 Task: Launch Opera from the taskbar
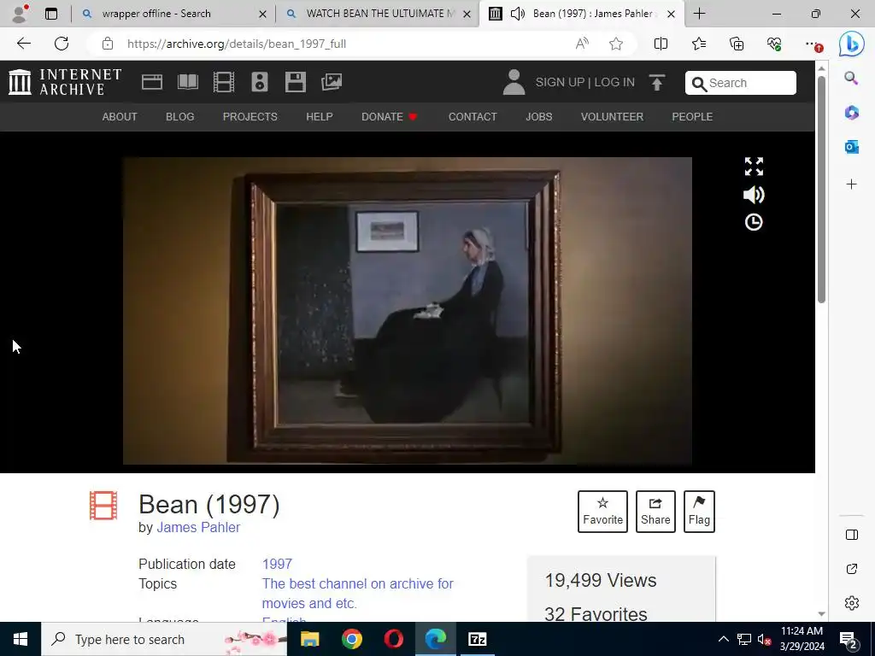pyautogui.click(x=393, y=639)
